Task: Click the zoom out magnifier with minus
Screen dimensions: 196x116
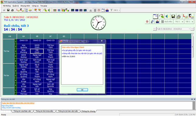Action: click(x=40, y=10)
